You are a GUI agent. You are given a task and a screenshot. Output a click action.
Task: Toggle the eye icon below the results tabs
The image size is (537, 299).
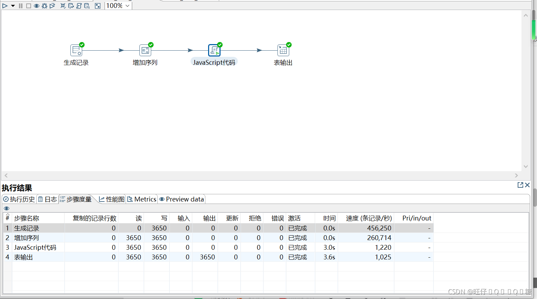(x=7, y=208)
